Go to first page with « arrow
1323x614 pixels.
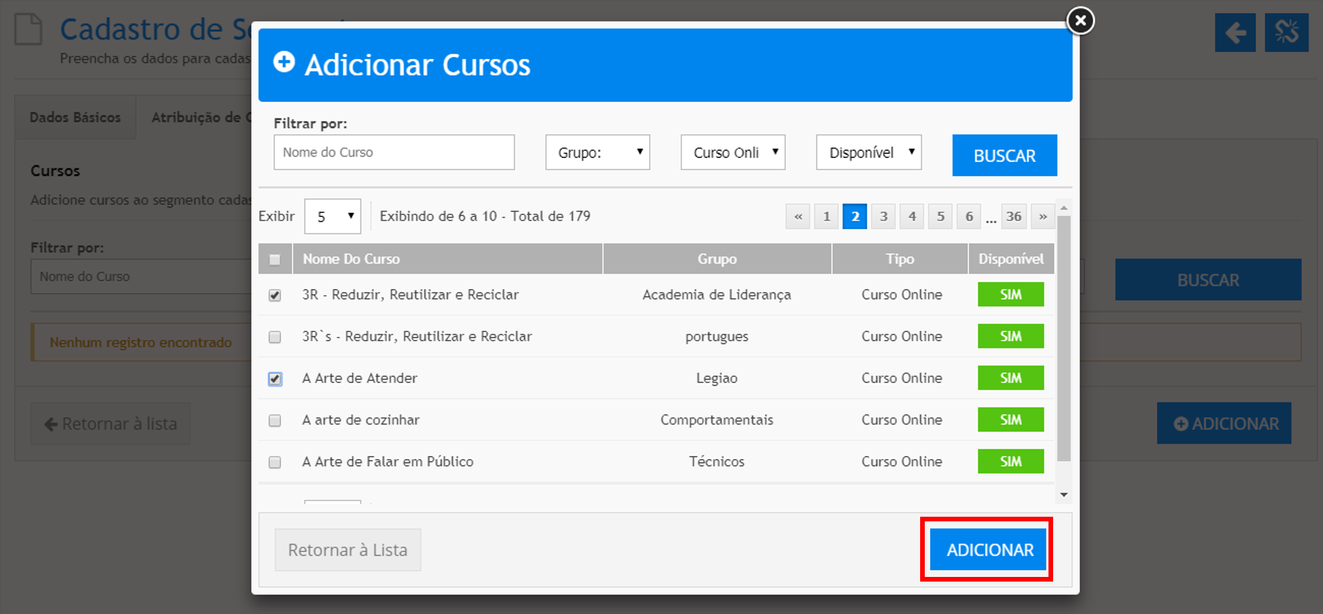[x=798, y=216]
